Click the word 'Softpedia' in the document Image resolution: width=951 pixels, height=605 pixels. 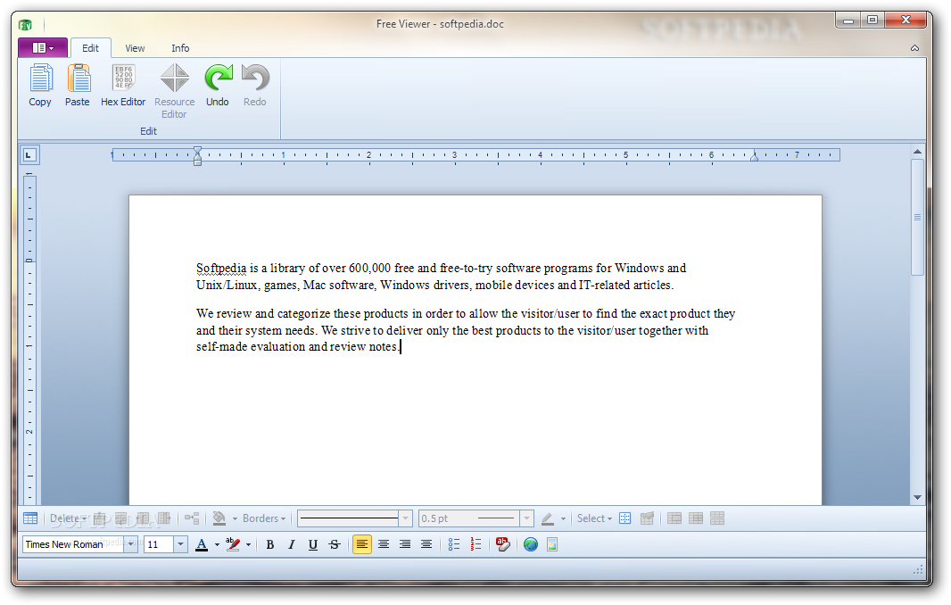point(221,269)
